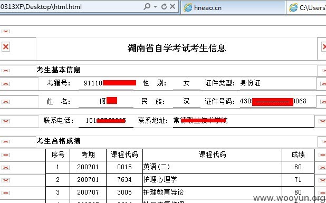
Task: Click broken image beside 考生基本信息 heading
Action: pos(6,71)
